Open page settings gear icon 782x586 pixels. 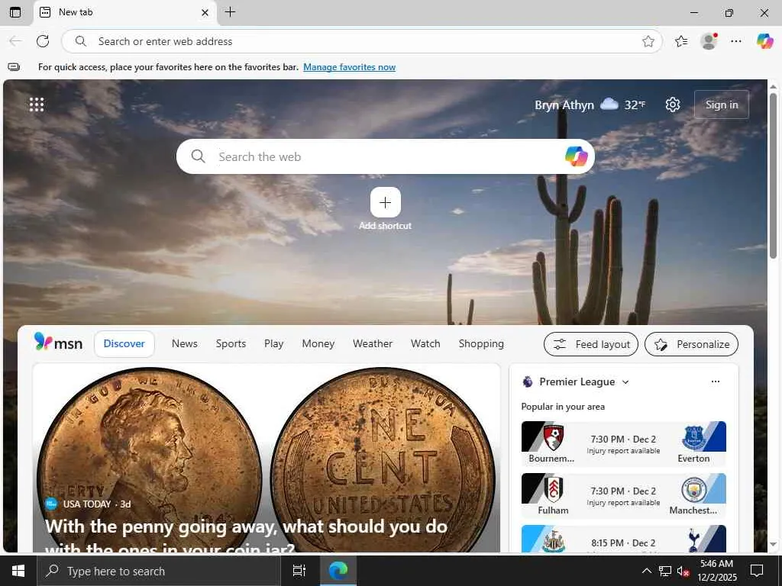coord(672,105)
